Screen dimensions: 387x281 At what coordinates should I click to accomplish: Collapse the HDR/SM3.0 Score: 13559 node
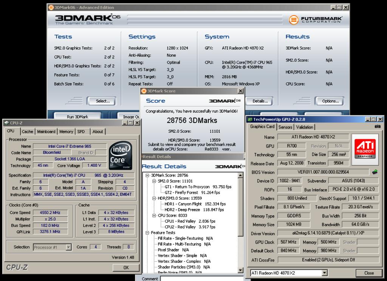[155, 198]
